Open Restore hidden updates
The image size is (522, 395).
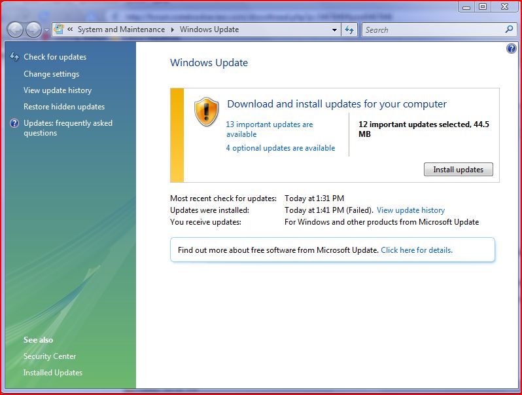point(64,107)
